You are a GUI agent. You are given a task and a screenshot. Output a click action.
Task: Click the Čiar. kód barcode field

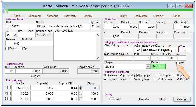[119, 50]
